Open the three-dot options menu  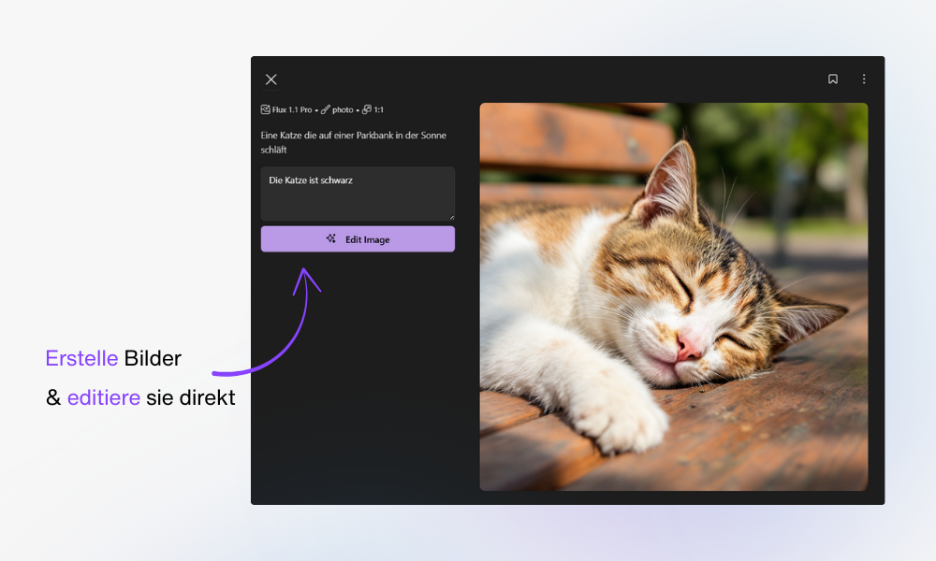864,79
